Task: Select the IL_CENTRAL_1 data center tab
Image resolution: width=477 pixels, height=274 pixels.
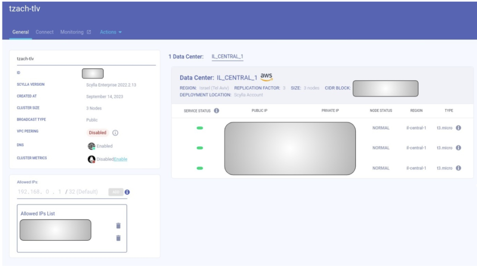Action: [227, 56]
